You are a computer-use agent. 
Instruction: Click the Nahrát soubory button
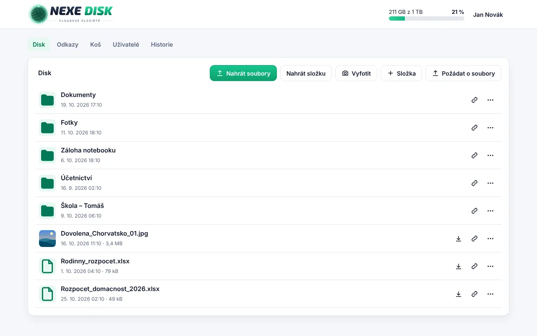coord(243,73)
